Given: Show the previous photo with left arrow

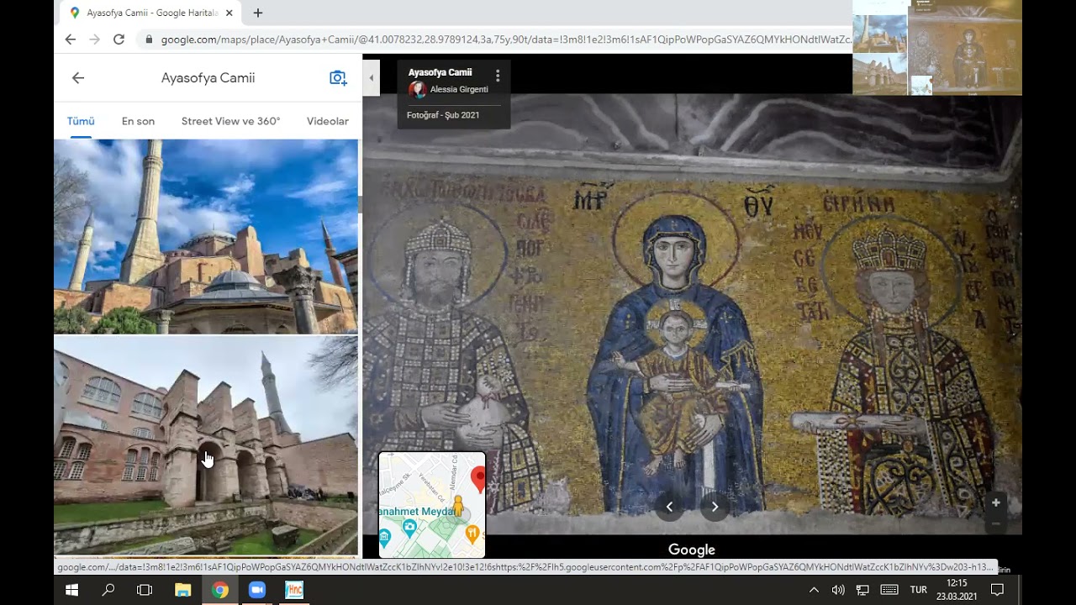Looking at the screenshot, I should [670, 507].
